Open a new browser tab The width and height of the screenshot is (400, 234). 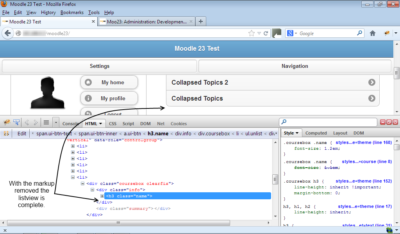(201, 21)
